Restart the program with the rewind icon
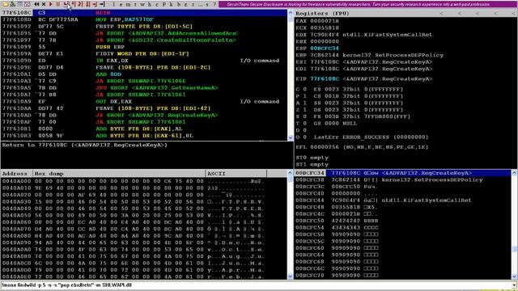 (36, 4)
